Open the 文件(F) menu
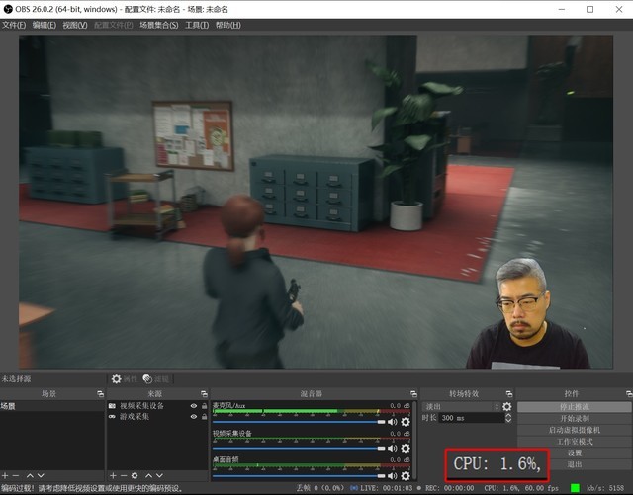Viewport: 633px width, 495px height. 13,25
